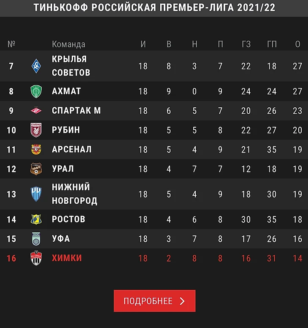Click the Krylya Sovetov team logo
This screenshot has height=328, width=308.
tap(36, 66)
